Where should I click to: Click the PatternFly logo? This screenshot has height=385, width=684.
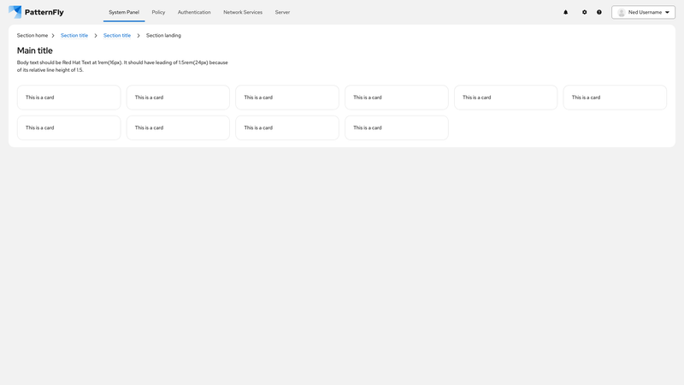[x=36, y=12]
